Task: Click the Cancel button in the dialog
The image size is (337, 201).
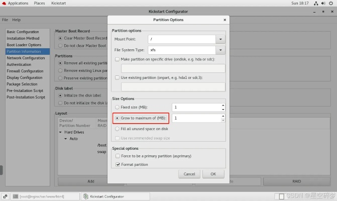Action: 189,174
